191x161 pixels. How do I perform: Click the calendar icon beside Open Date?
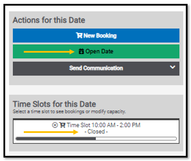(x=81, y=51)
